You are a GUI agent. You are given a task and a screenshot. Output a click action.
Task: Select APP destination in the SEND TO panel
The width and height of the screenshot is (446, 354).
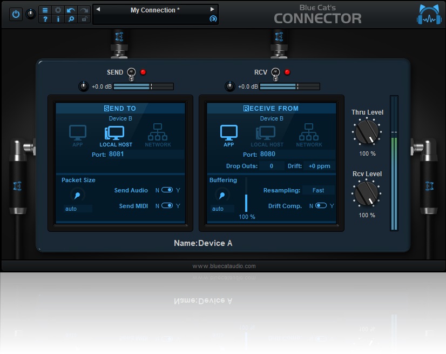[78, 135]
